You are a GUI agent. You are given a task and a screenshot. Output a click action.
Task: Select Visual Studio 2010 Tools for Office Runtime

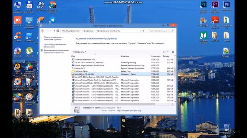(x=123, y=83)
